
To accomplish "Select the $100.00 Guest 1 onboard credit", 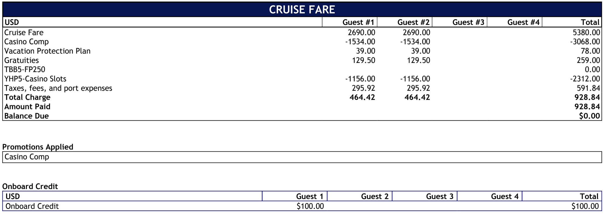I will 310,206.
